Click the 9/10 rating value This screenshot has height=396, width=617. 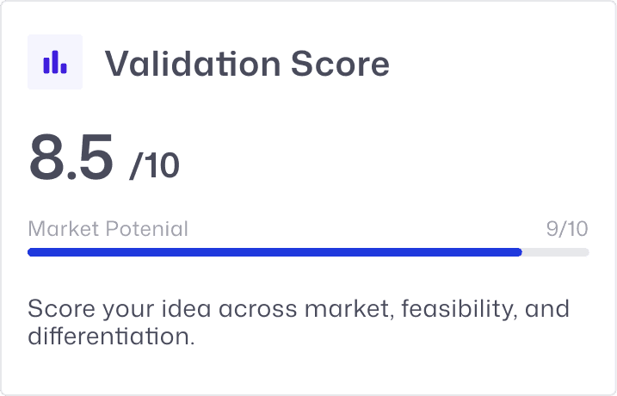point(567,229)
